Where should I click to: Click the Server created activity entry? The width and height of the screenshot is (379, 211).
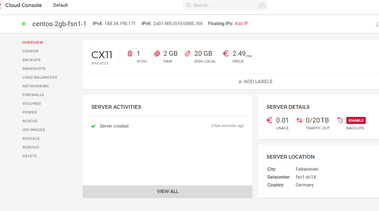[x=114, y=126]
